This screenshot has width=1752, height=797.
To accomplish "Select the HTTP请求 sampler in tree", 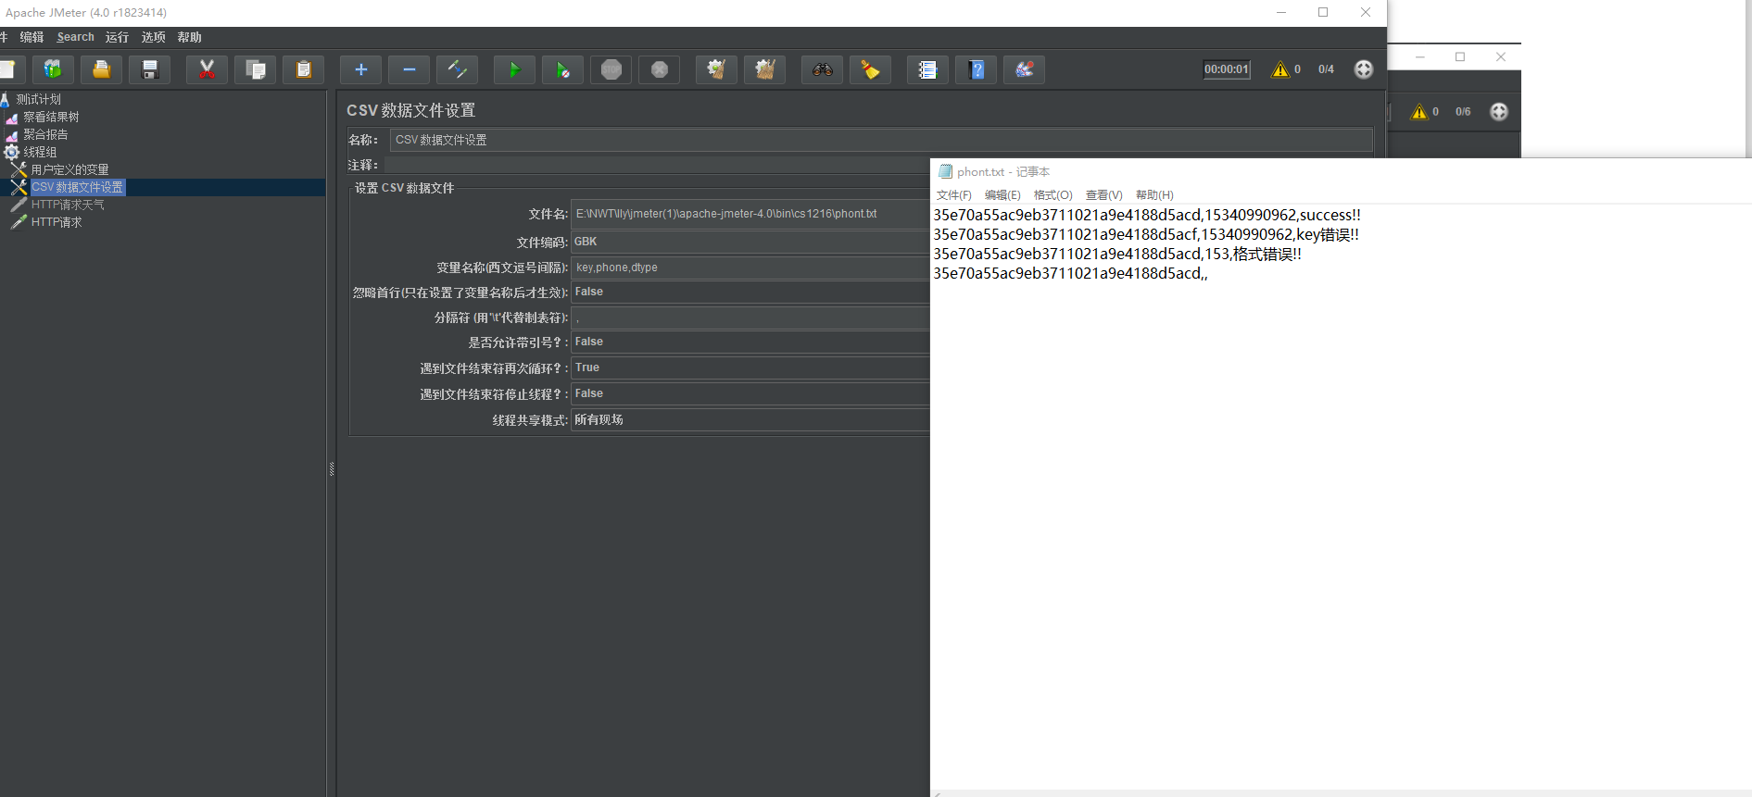I will pyautogui.click(x=57, y=222).
